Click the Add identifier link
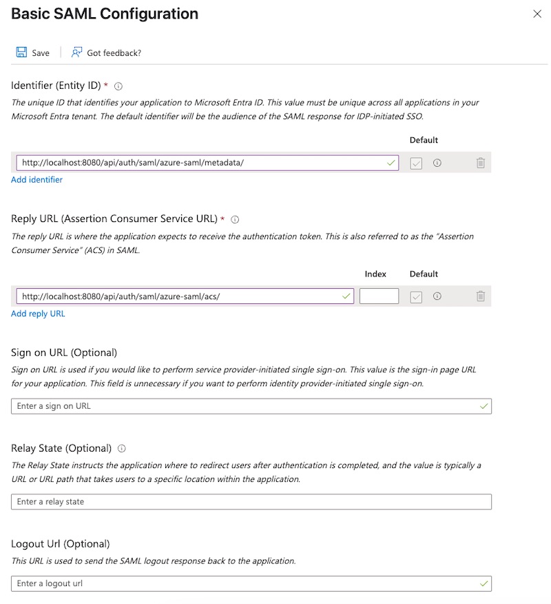The height and width of the screenshot is (604, 551). point(37,180)
